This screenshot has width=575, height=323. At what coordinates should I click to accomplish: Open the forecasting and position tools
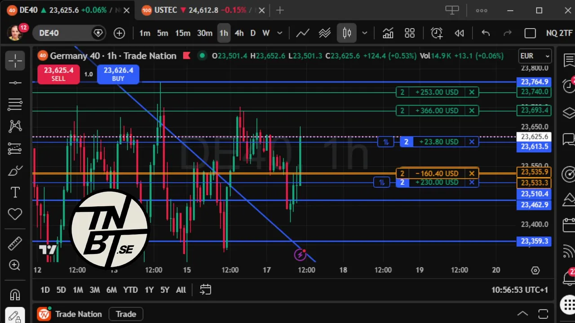[15, 148]
